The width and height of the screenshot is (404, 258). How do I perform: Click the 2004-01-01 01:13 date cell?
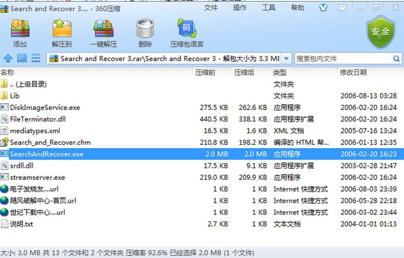369,224
